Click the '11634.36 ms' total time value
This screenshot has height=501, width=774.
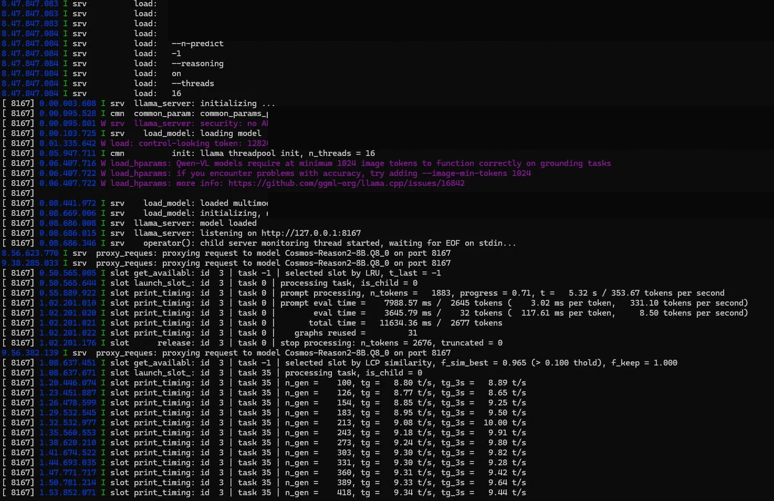click(x=405, y=323)
